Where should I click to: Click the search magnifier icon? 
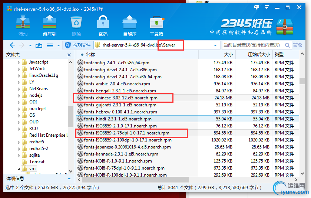pyautogui.click(x=287, y=45)
